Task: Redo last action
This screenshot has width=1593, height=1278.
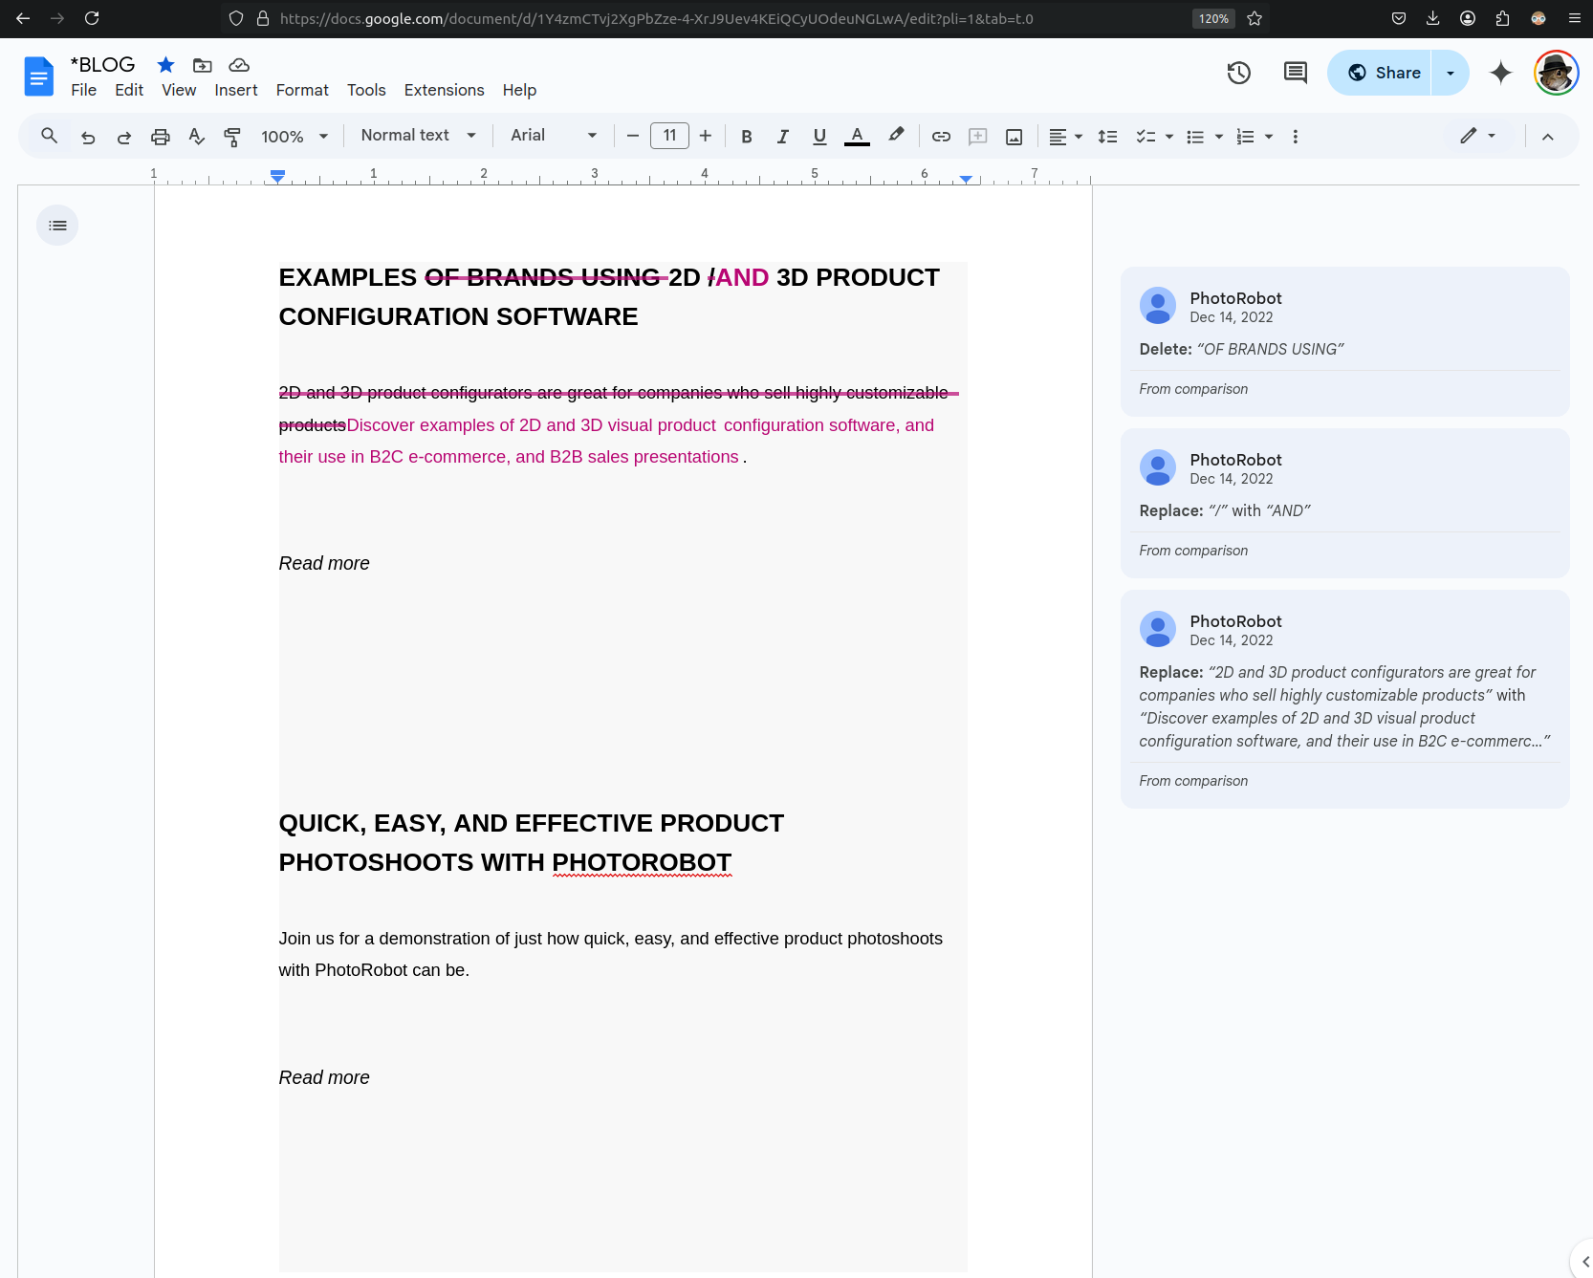Action: (124, 137)
